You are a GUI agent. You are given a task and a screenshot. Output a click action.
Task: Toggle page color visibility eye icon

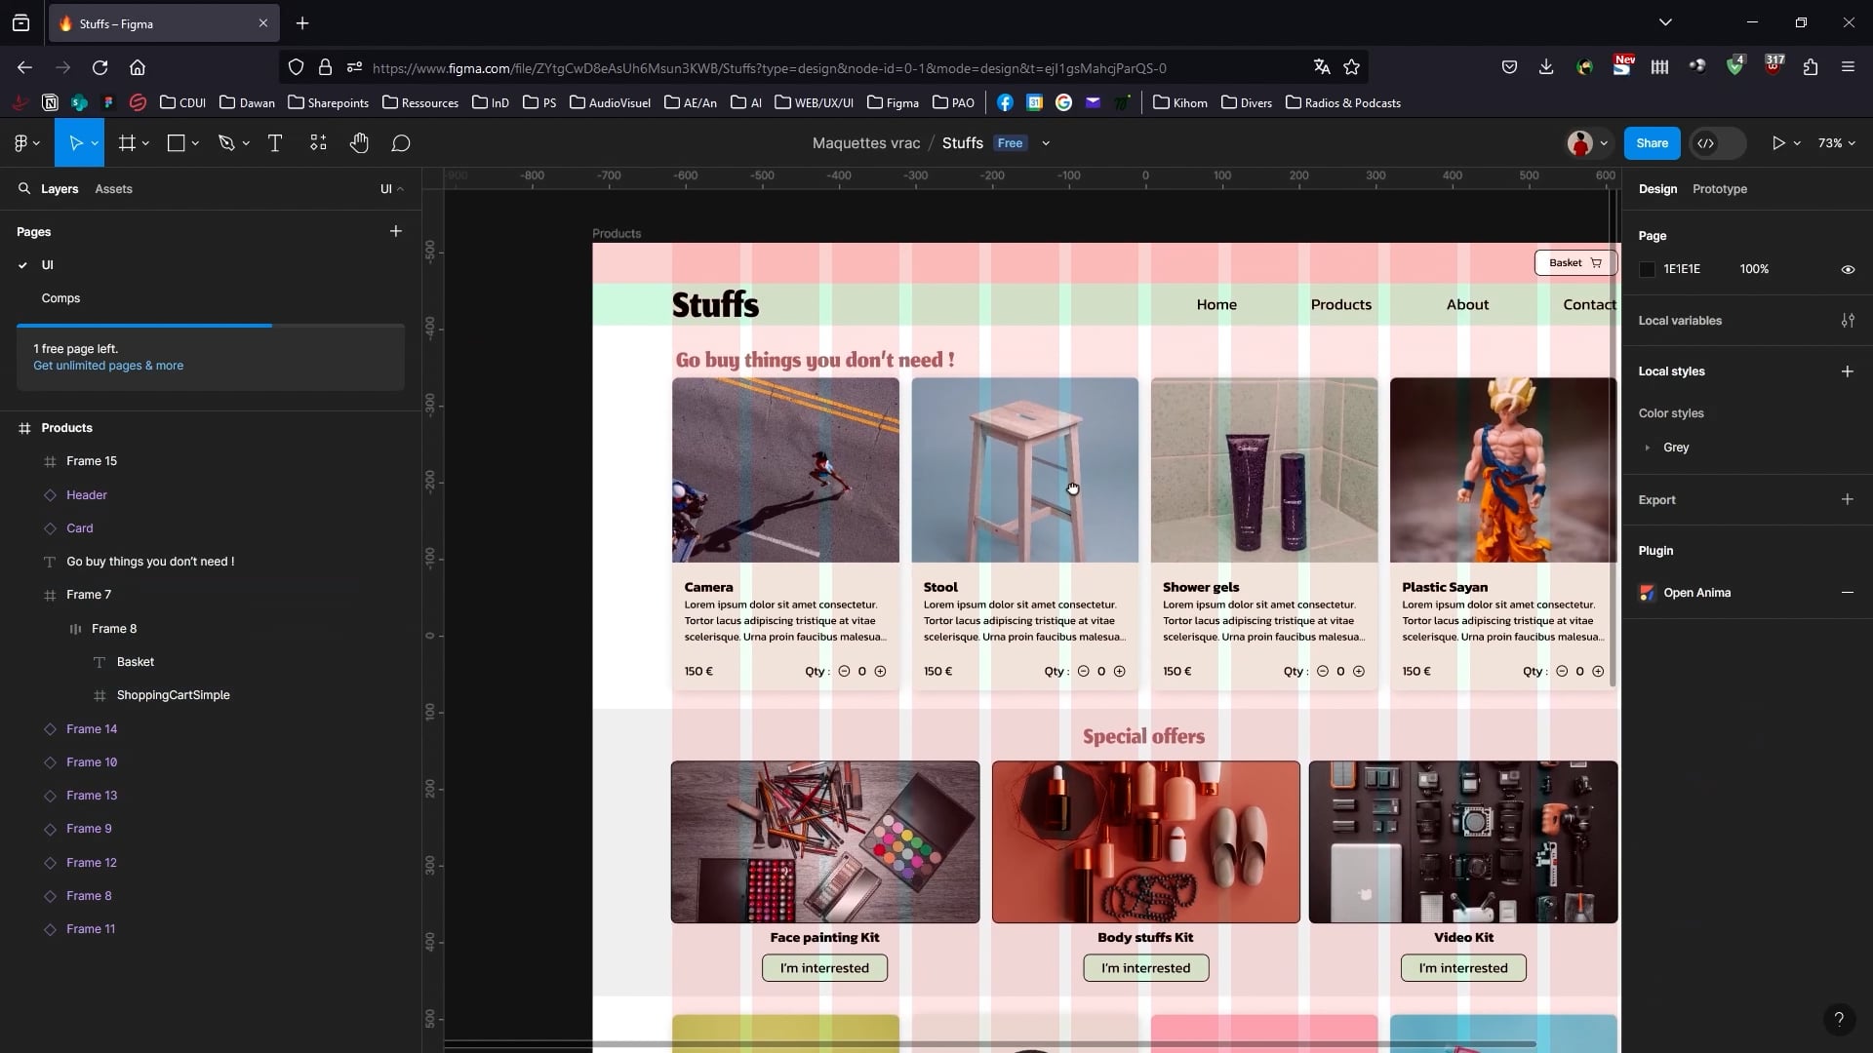point(1848,269)
